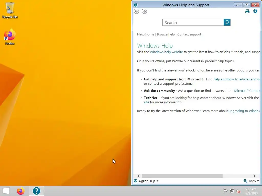Open Action Center flag in tray
Screen dimensions: 262x196
(x=225, y=191)
